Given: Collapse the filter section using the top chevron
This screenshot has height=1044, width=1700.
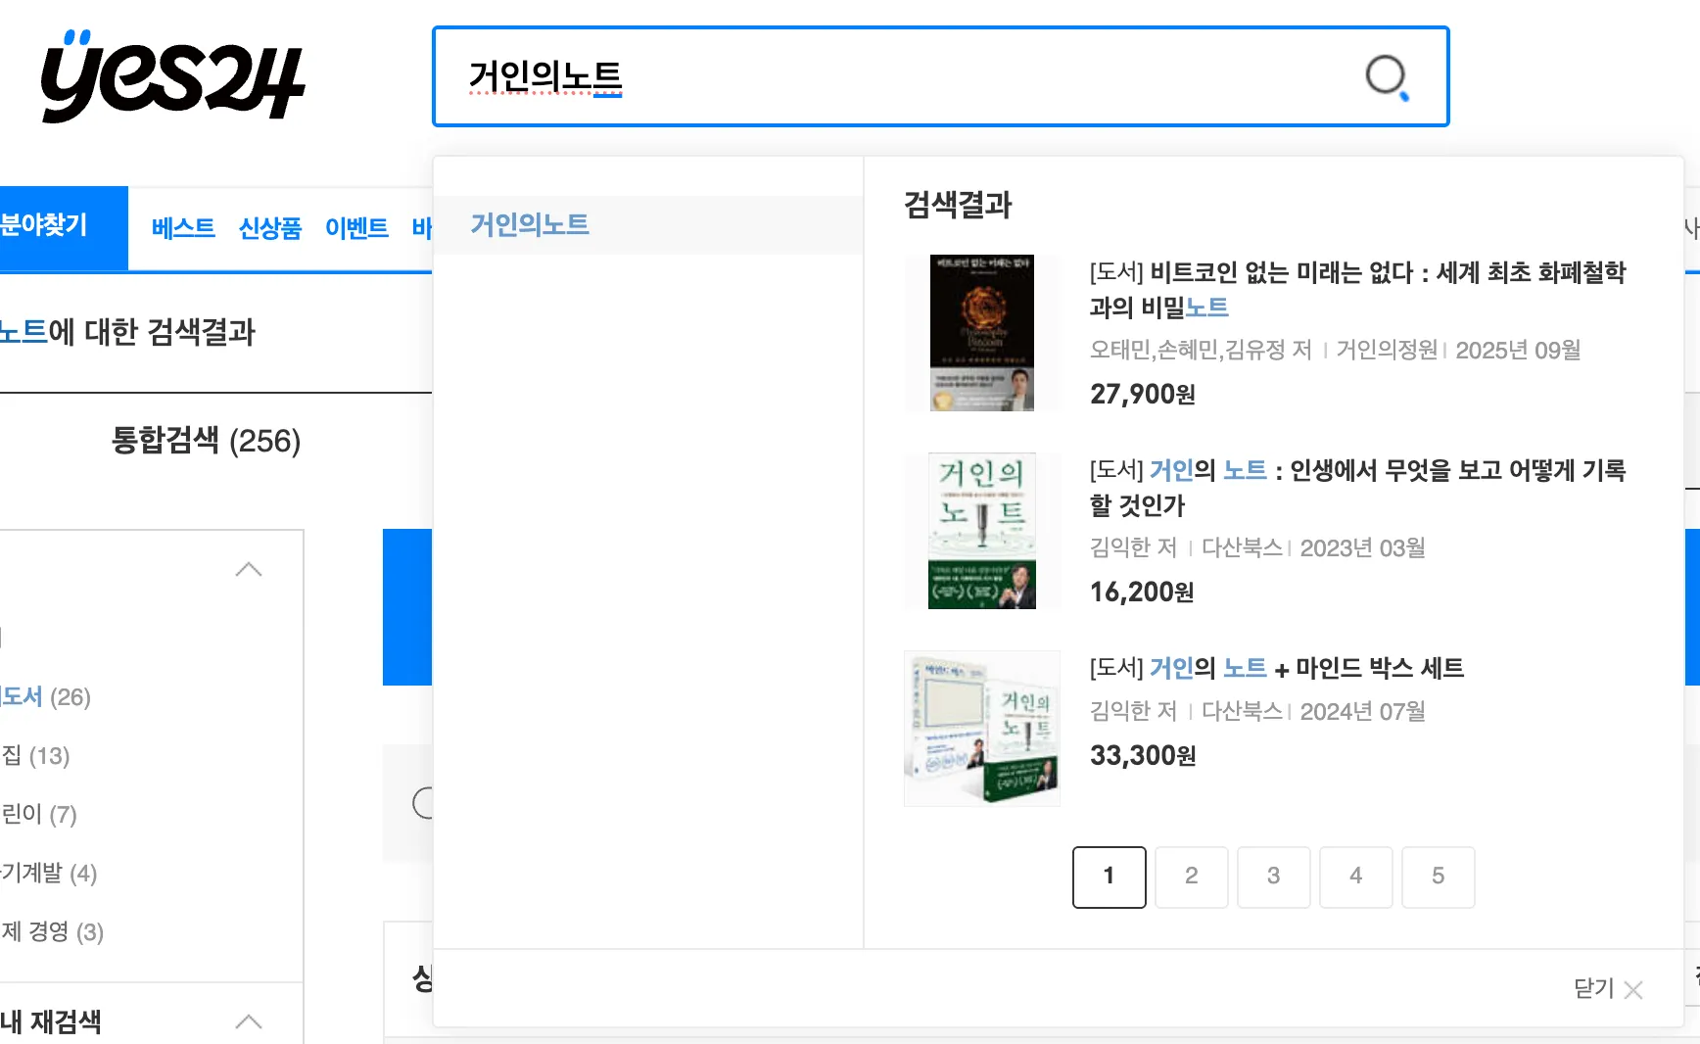Looking at the screenshot, I should tap(249, 570).
